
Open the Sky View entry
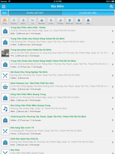click(x=57, y=151)
